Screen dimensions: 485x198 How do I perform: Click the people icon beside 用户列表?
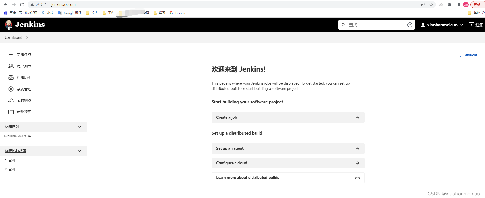11,66
